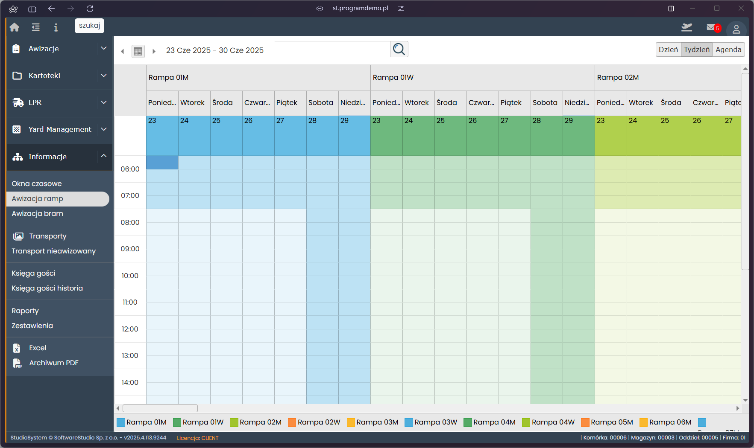The image size is (754, 448).
Task: Open the calendar date picker icon
Action: click(138, 51)
